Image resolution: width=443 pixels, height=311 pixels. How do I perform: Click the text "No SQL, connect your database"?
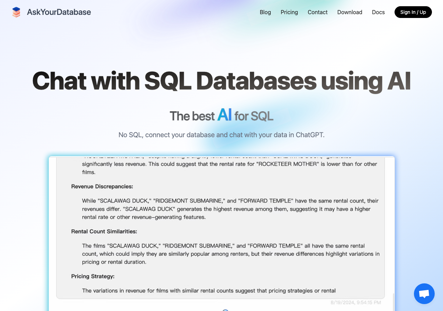[166, 135]
